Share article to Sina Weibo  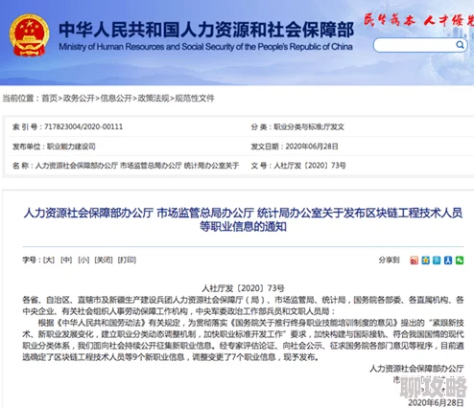click(x=414, y=261)
